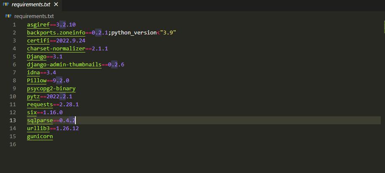The image size is (385, 173).
Task: Click line number 9 in the gutter
Action: tap(14, 89)
